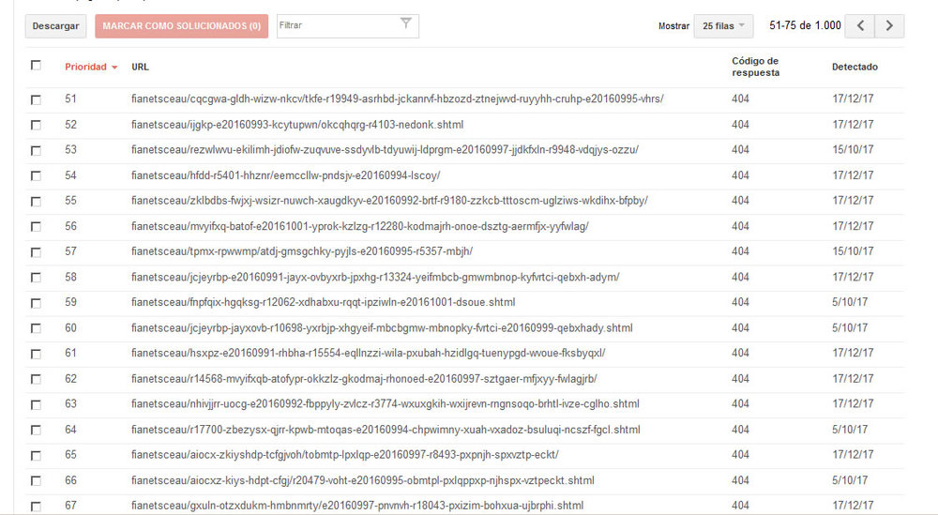Check the box for row 61
Screen dimensions: 938x515
click(36, 354)
